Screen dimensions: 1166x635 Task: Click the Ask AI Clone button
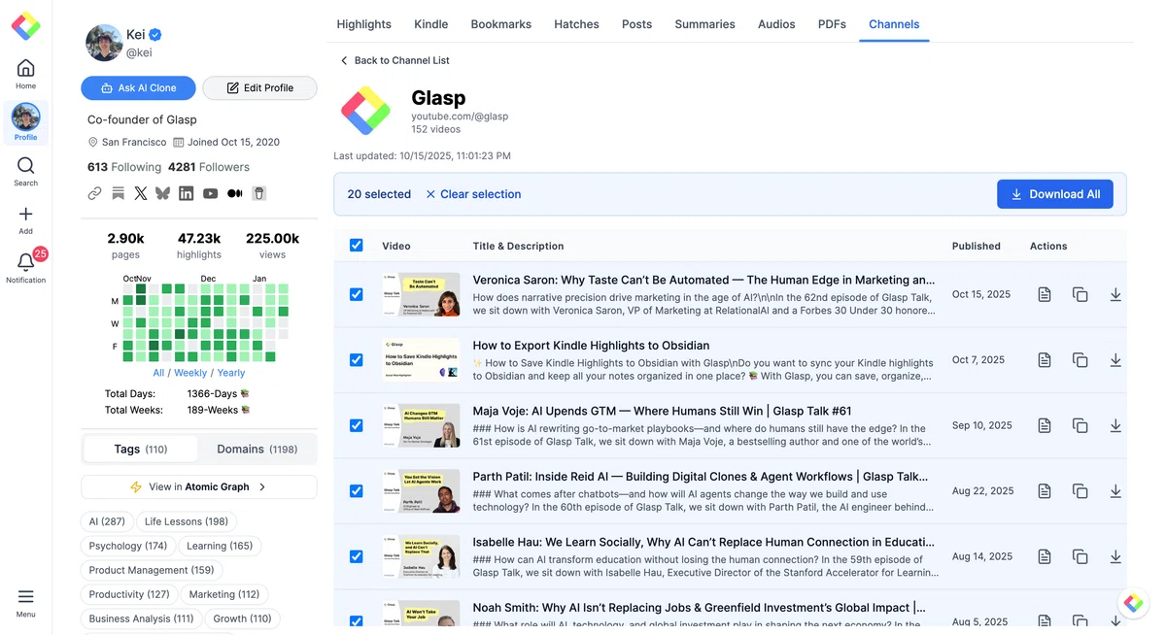(x=139, y=87)
